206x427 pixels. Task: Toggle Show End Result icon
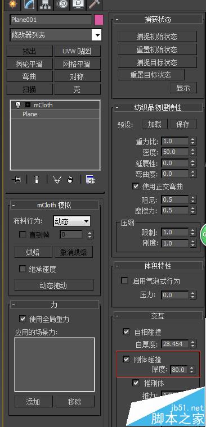(x=36, y=180)
